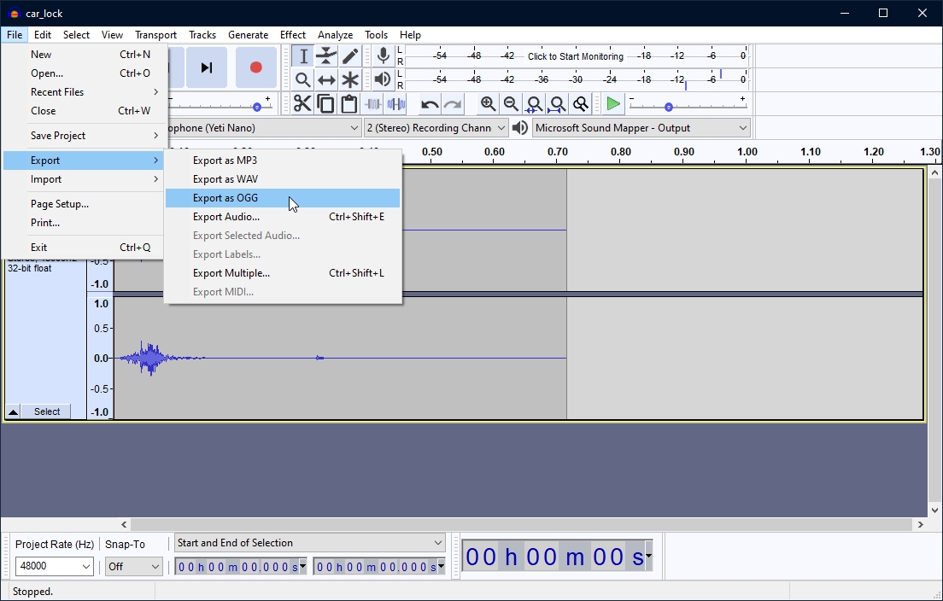The height and width of the screenshot is (601, 943).
Task: Select the Envelope tool
Action: (x=326, y=56)
